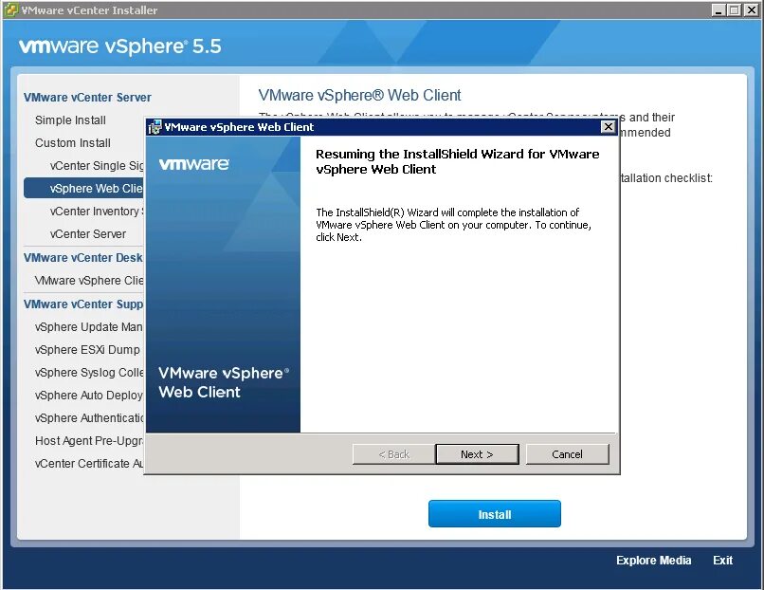Select Custom Install option

point(73,143)
